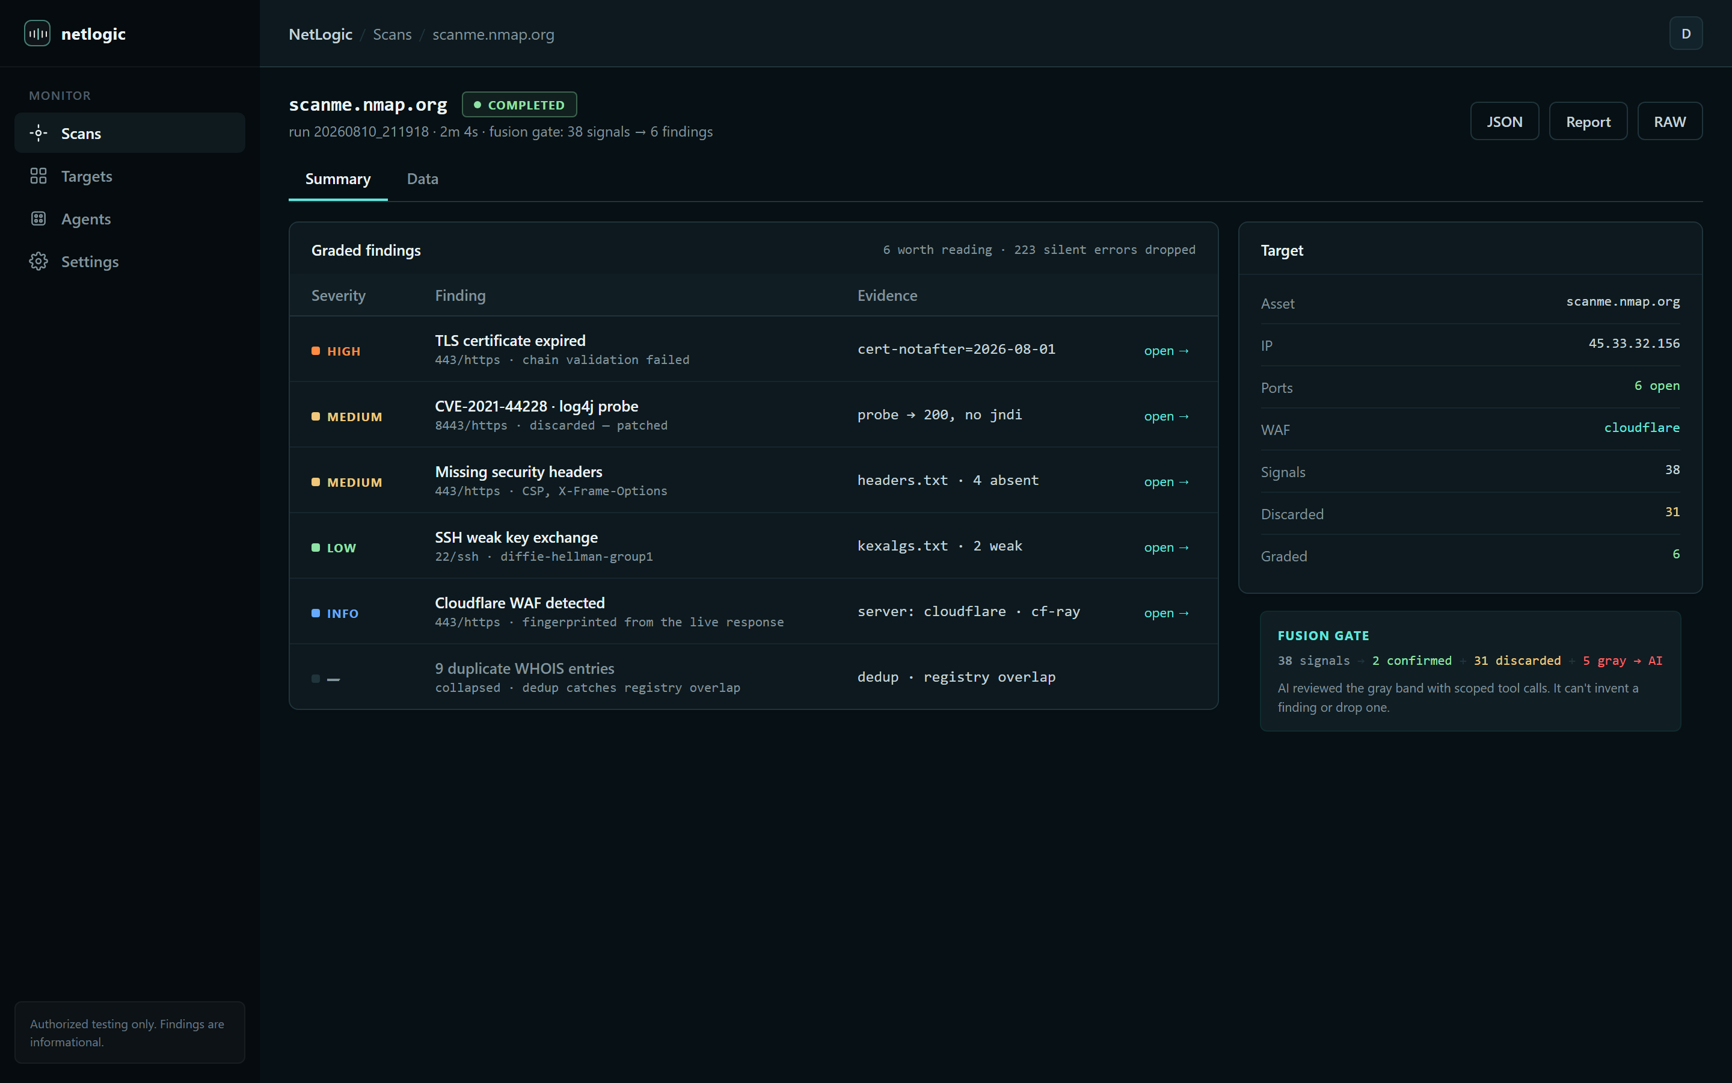1732x1083 pixels.
Task: Click 5 gray → AI in Fusion Gate
Action: [1622, 661]
